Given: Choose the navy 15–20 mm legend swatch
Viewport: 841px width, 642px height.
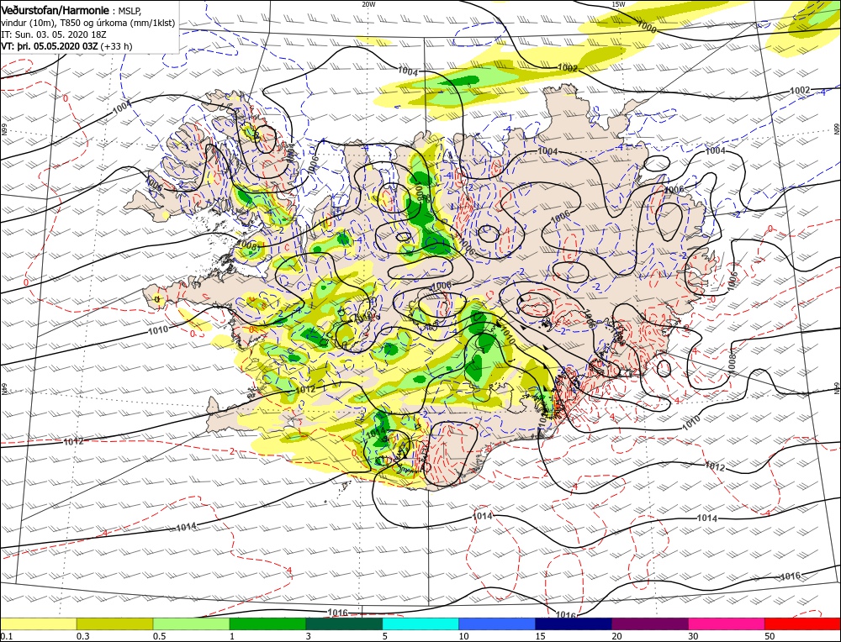Looking at the screenshot, I should (574, 624).
